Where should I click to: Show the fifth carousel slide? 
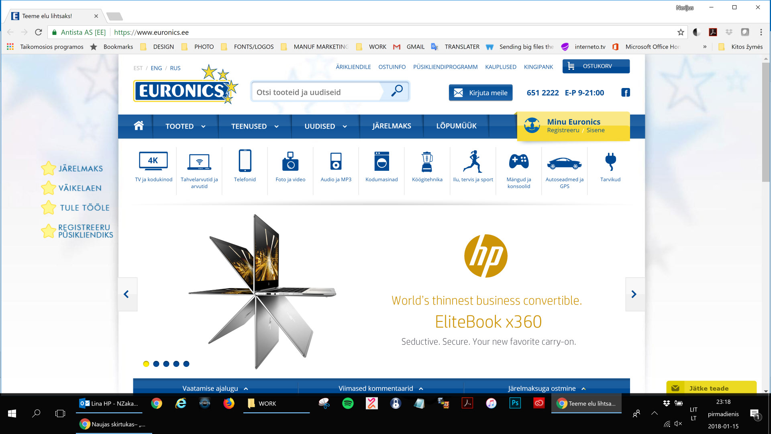[x=186, y=364]
